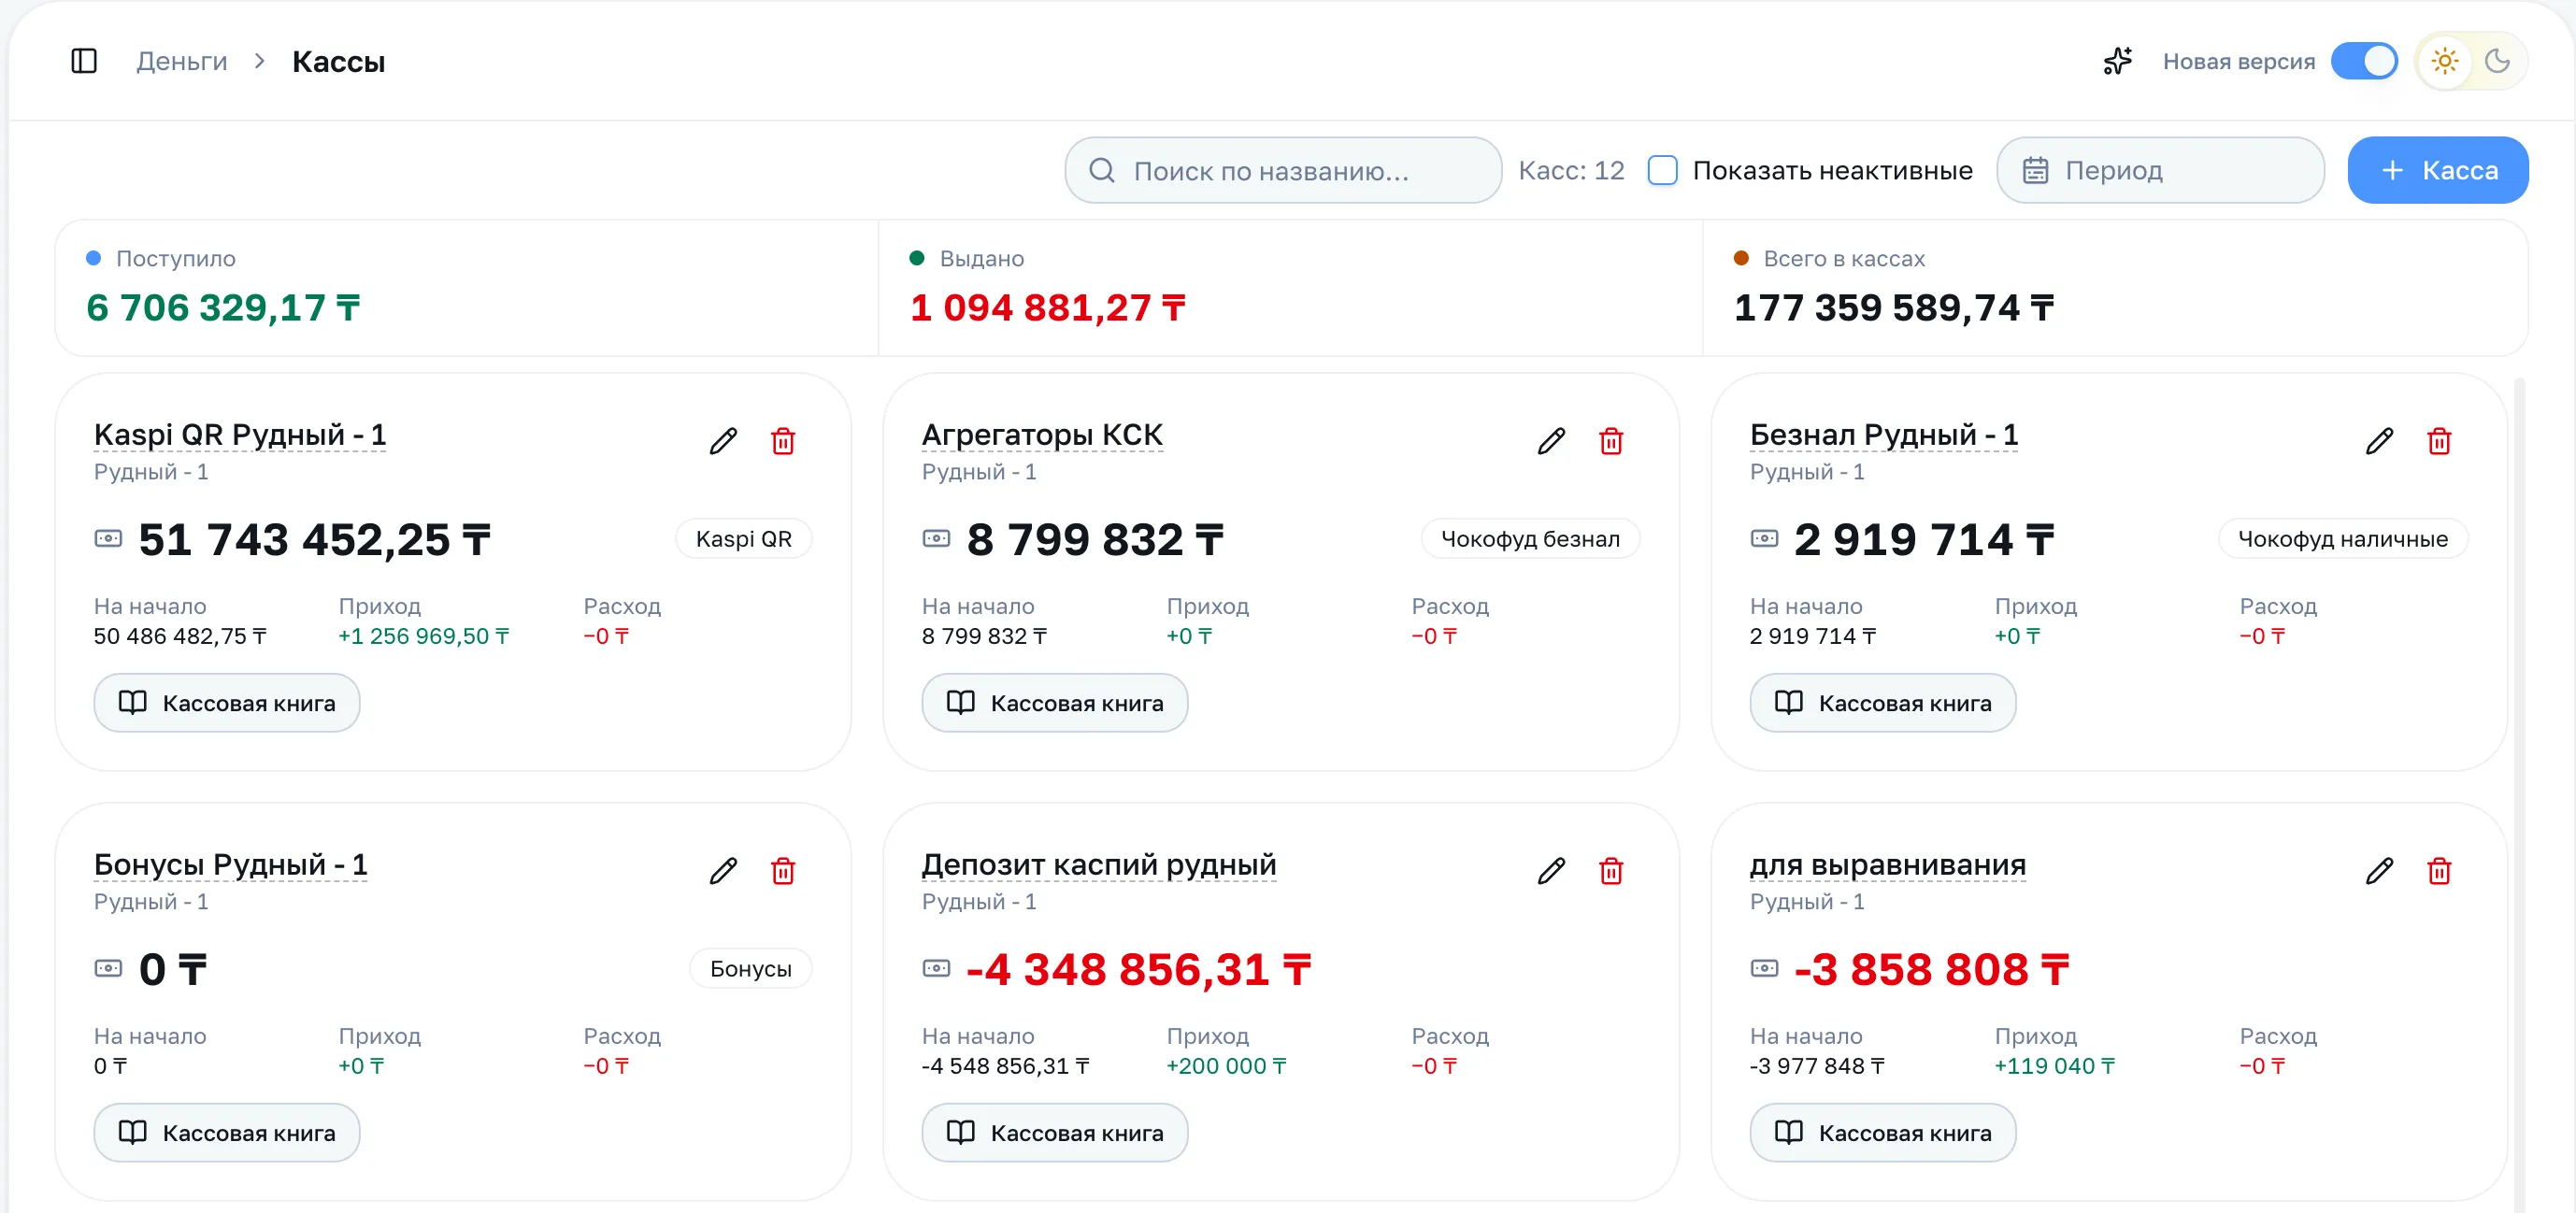Viewport: 2576px width, 1213px height.
Task: Click income value +119 040
Action: point(2054,1067)
